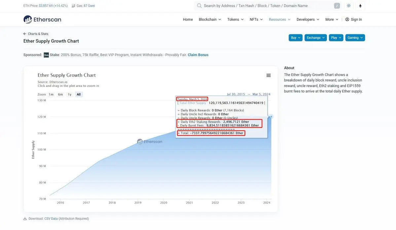
Task: Click the 87 Gwei gas value
Action: (90, 6)
